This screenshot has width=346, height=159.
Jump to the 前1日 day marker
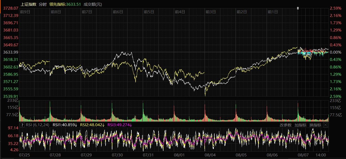coord(273,12)
